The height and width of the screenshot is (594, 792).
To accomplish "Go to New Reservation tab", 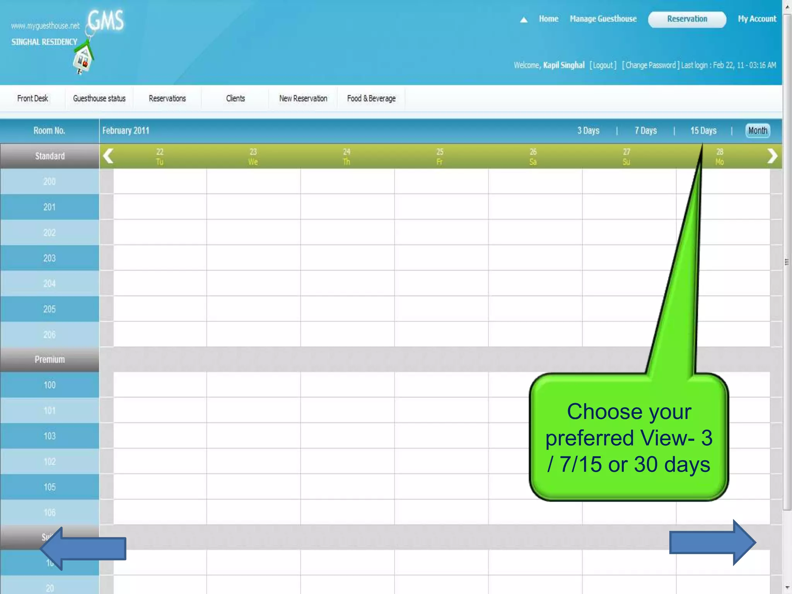I will [303, 99].
